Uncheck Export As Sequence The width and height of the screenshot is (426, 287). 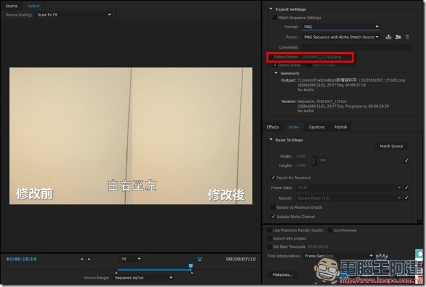[273, 177]
